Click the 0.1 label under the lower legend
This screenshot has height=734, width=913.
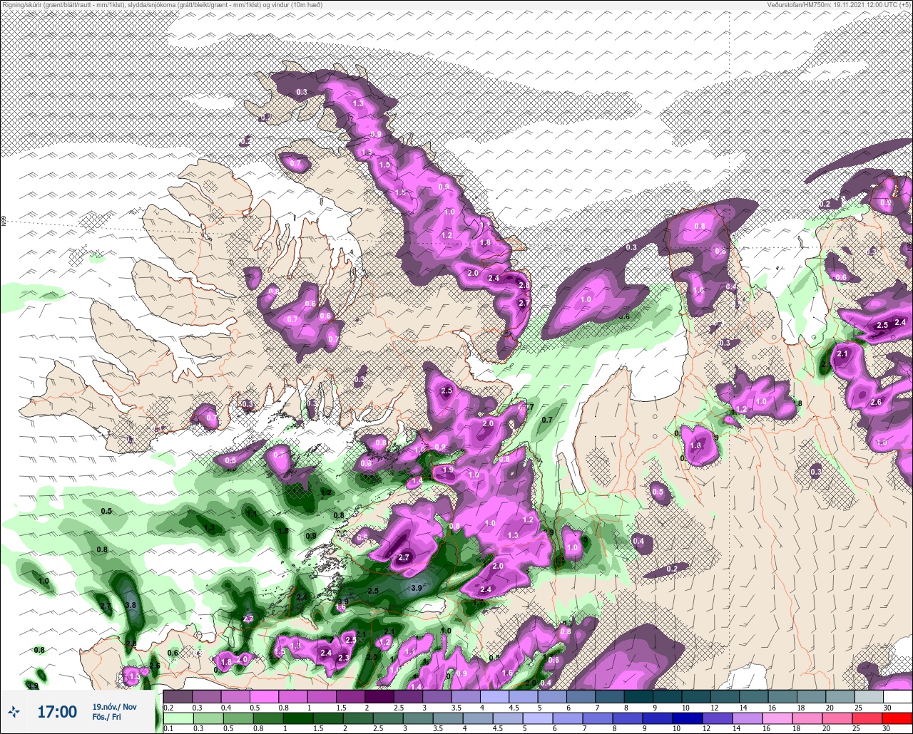[168, 729]
